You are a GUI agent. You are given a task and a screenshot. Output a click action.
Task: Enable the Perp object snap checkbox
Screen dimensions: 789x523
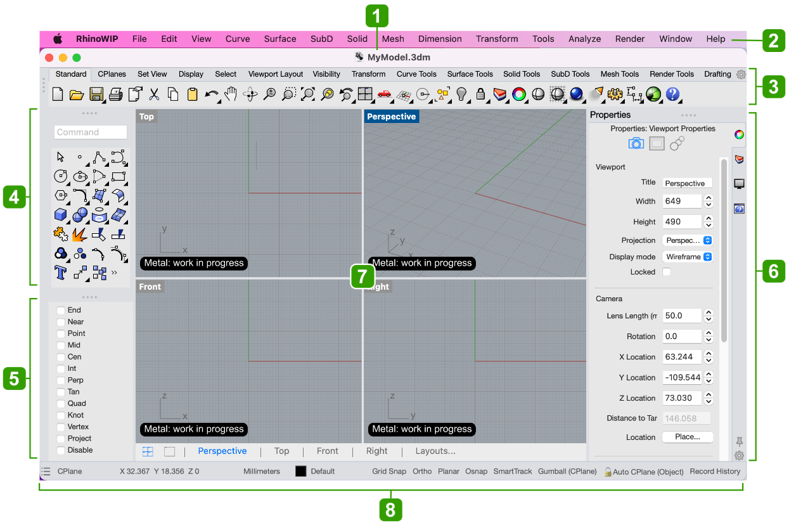(61, 380)
